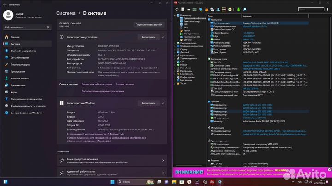Click the AIDA64 refresh toolbar icon

[x=177, y=10]
